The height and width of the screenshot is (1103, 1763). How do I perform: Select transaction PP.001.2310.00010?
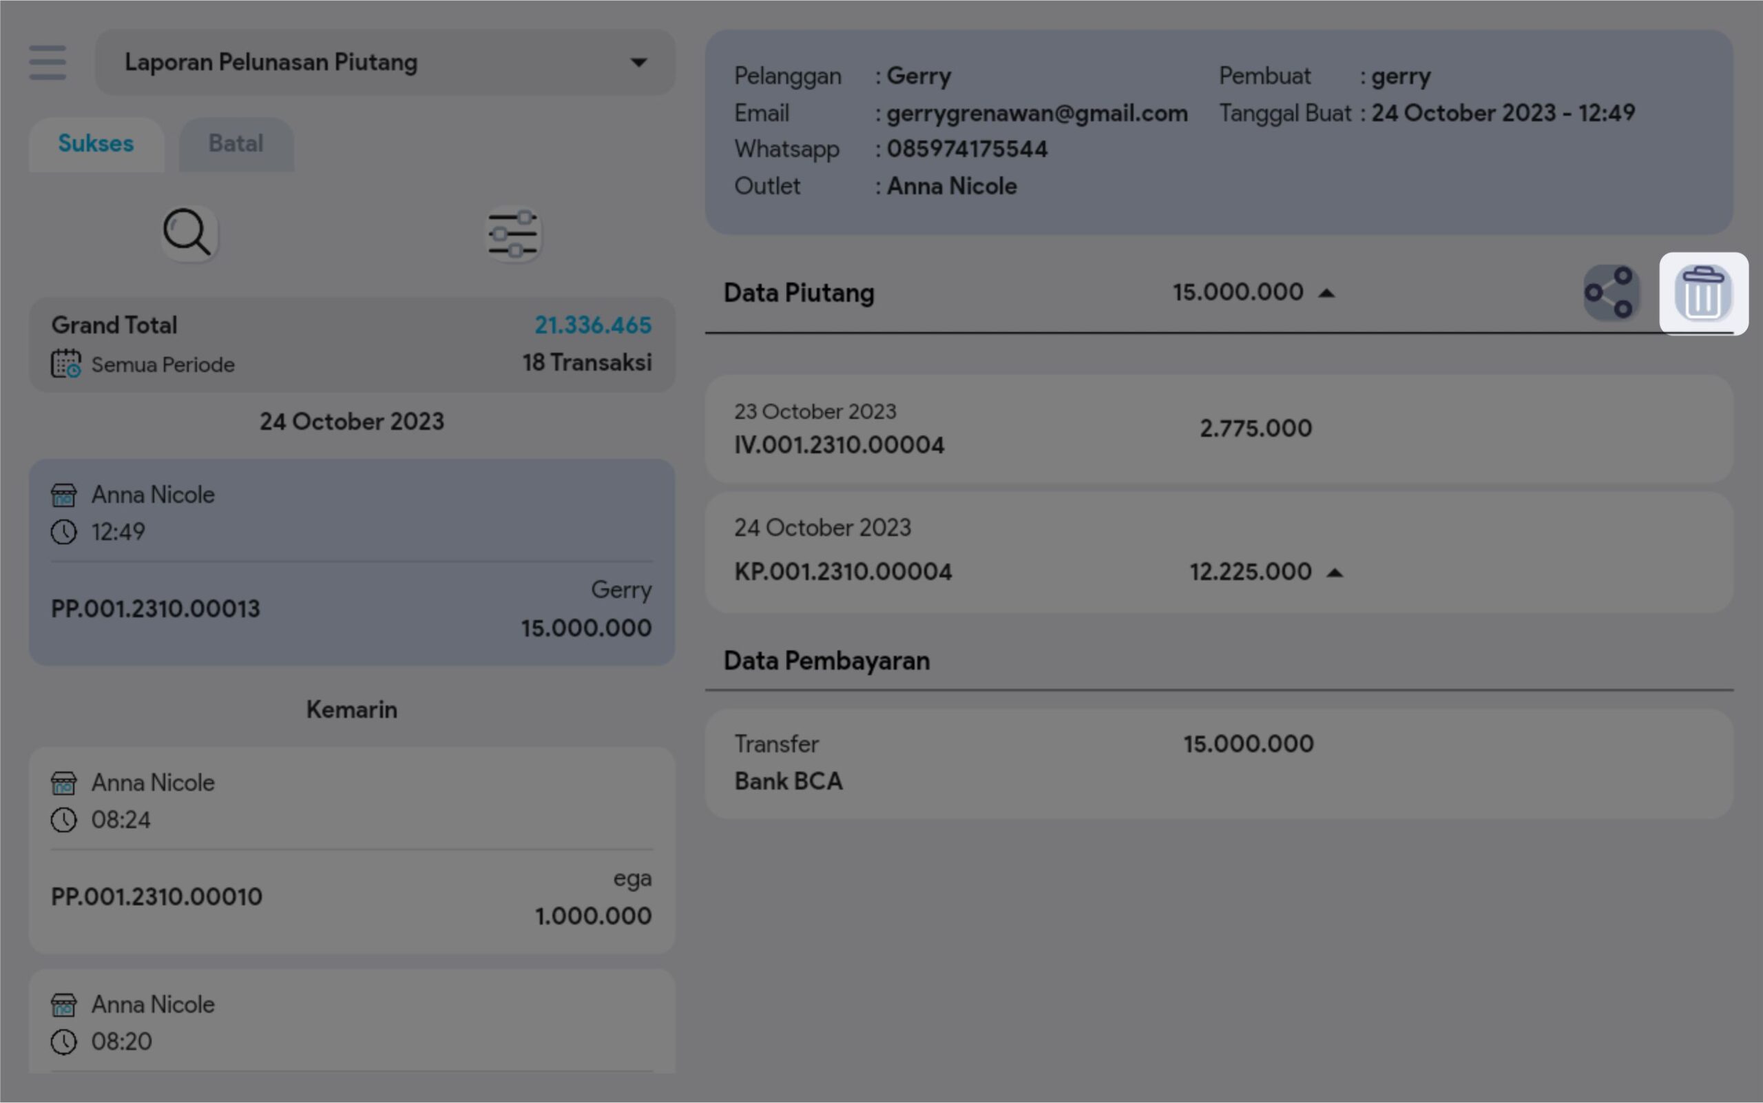351,850
